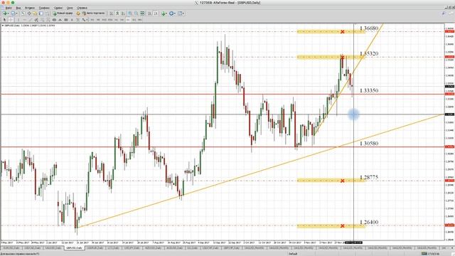The image size is (455, 256).
Task: Open the Navigator panel icon
Action: pos(35,14)
